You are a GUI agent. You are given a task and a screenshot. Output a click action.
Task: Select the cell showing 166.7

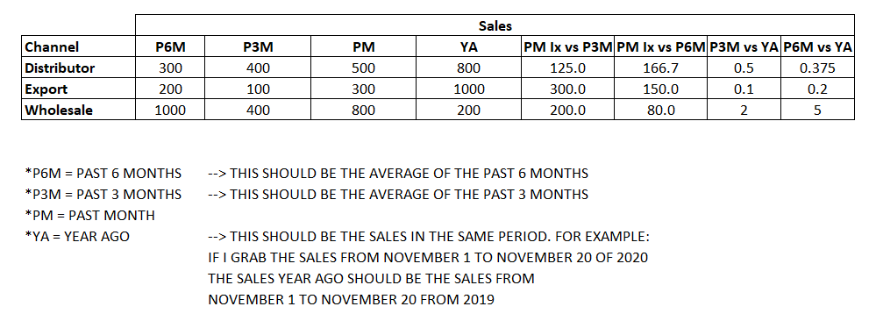click(x=661, y=68)
